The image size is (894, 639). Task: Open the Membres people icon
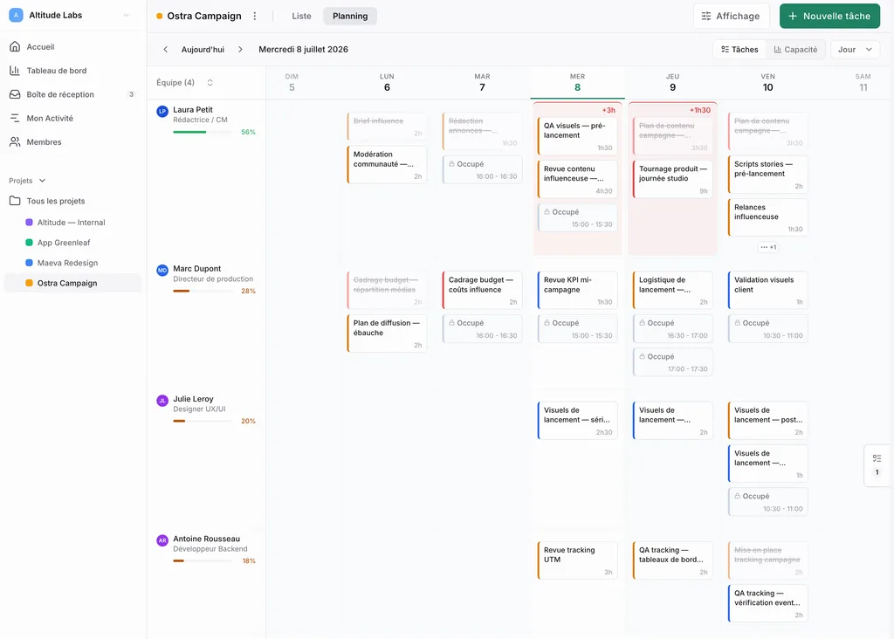tap(15, 142)
